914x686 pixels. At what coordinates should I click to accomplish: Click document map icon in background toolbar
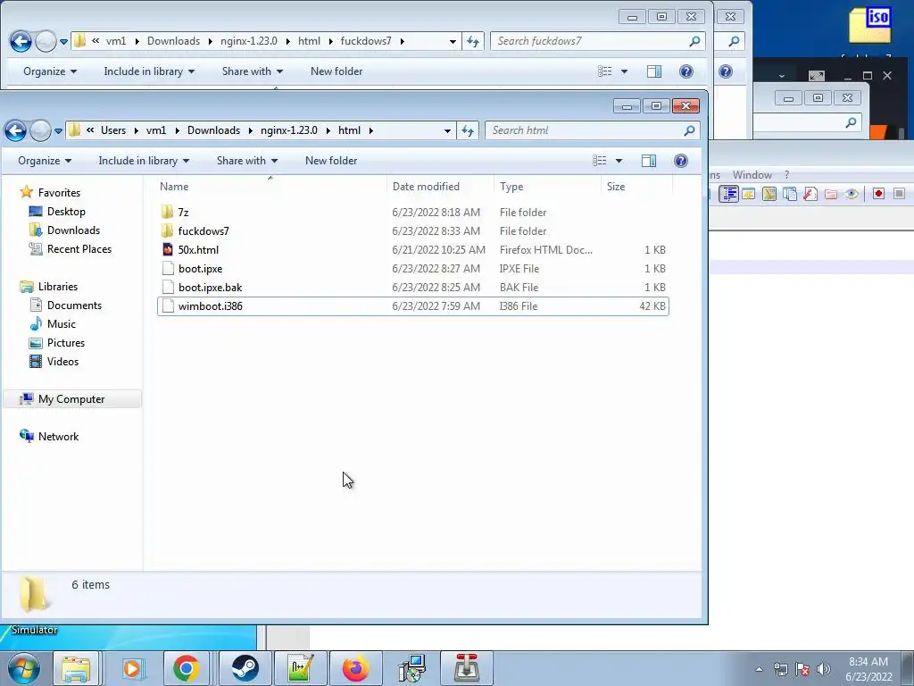[769, 194]
